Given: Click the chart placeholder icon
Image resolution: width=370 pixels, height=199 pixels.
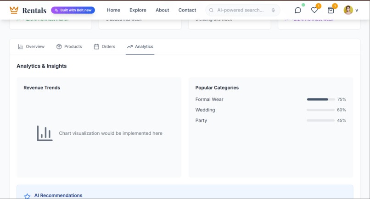Looking at the screenshot, I should pos(45,133).
